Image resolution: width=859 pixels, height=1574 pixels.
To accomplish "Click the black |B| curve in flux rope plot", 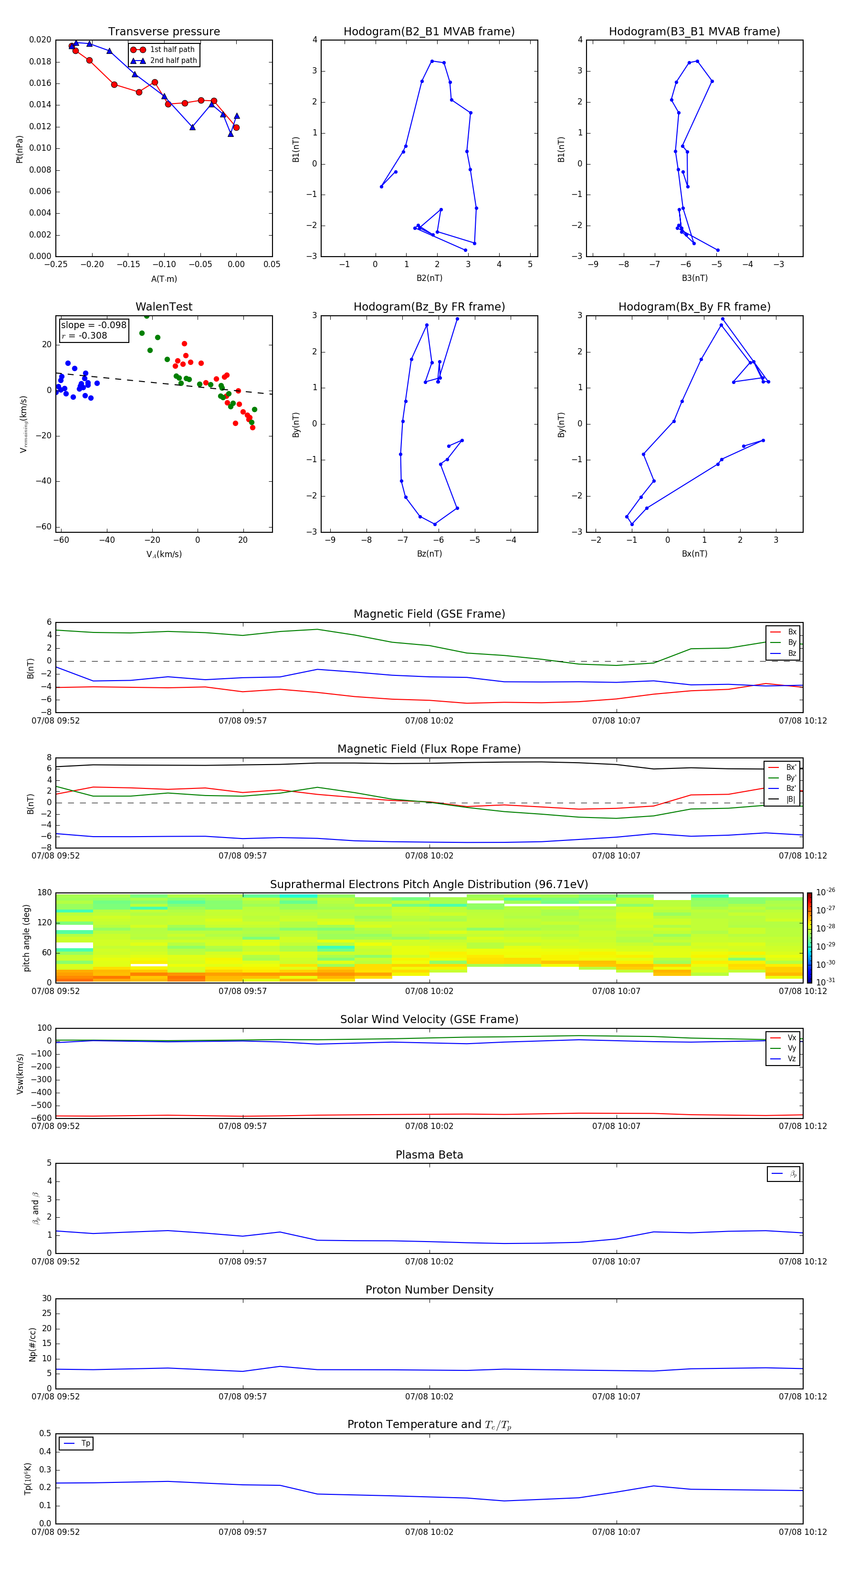I will [x=429, y=763].
